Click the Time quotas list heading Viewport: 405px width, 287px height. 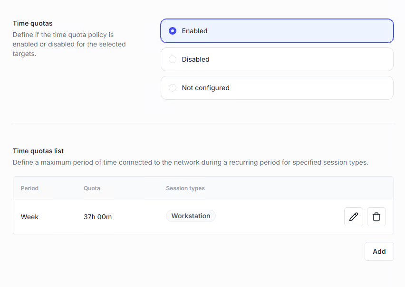tap(38, 151)
